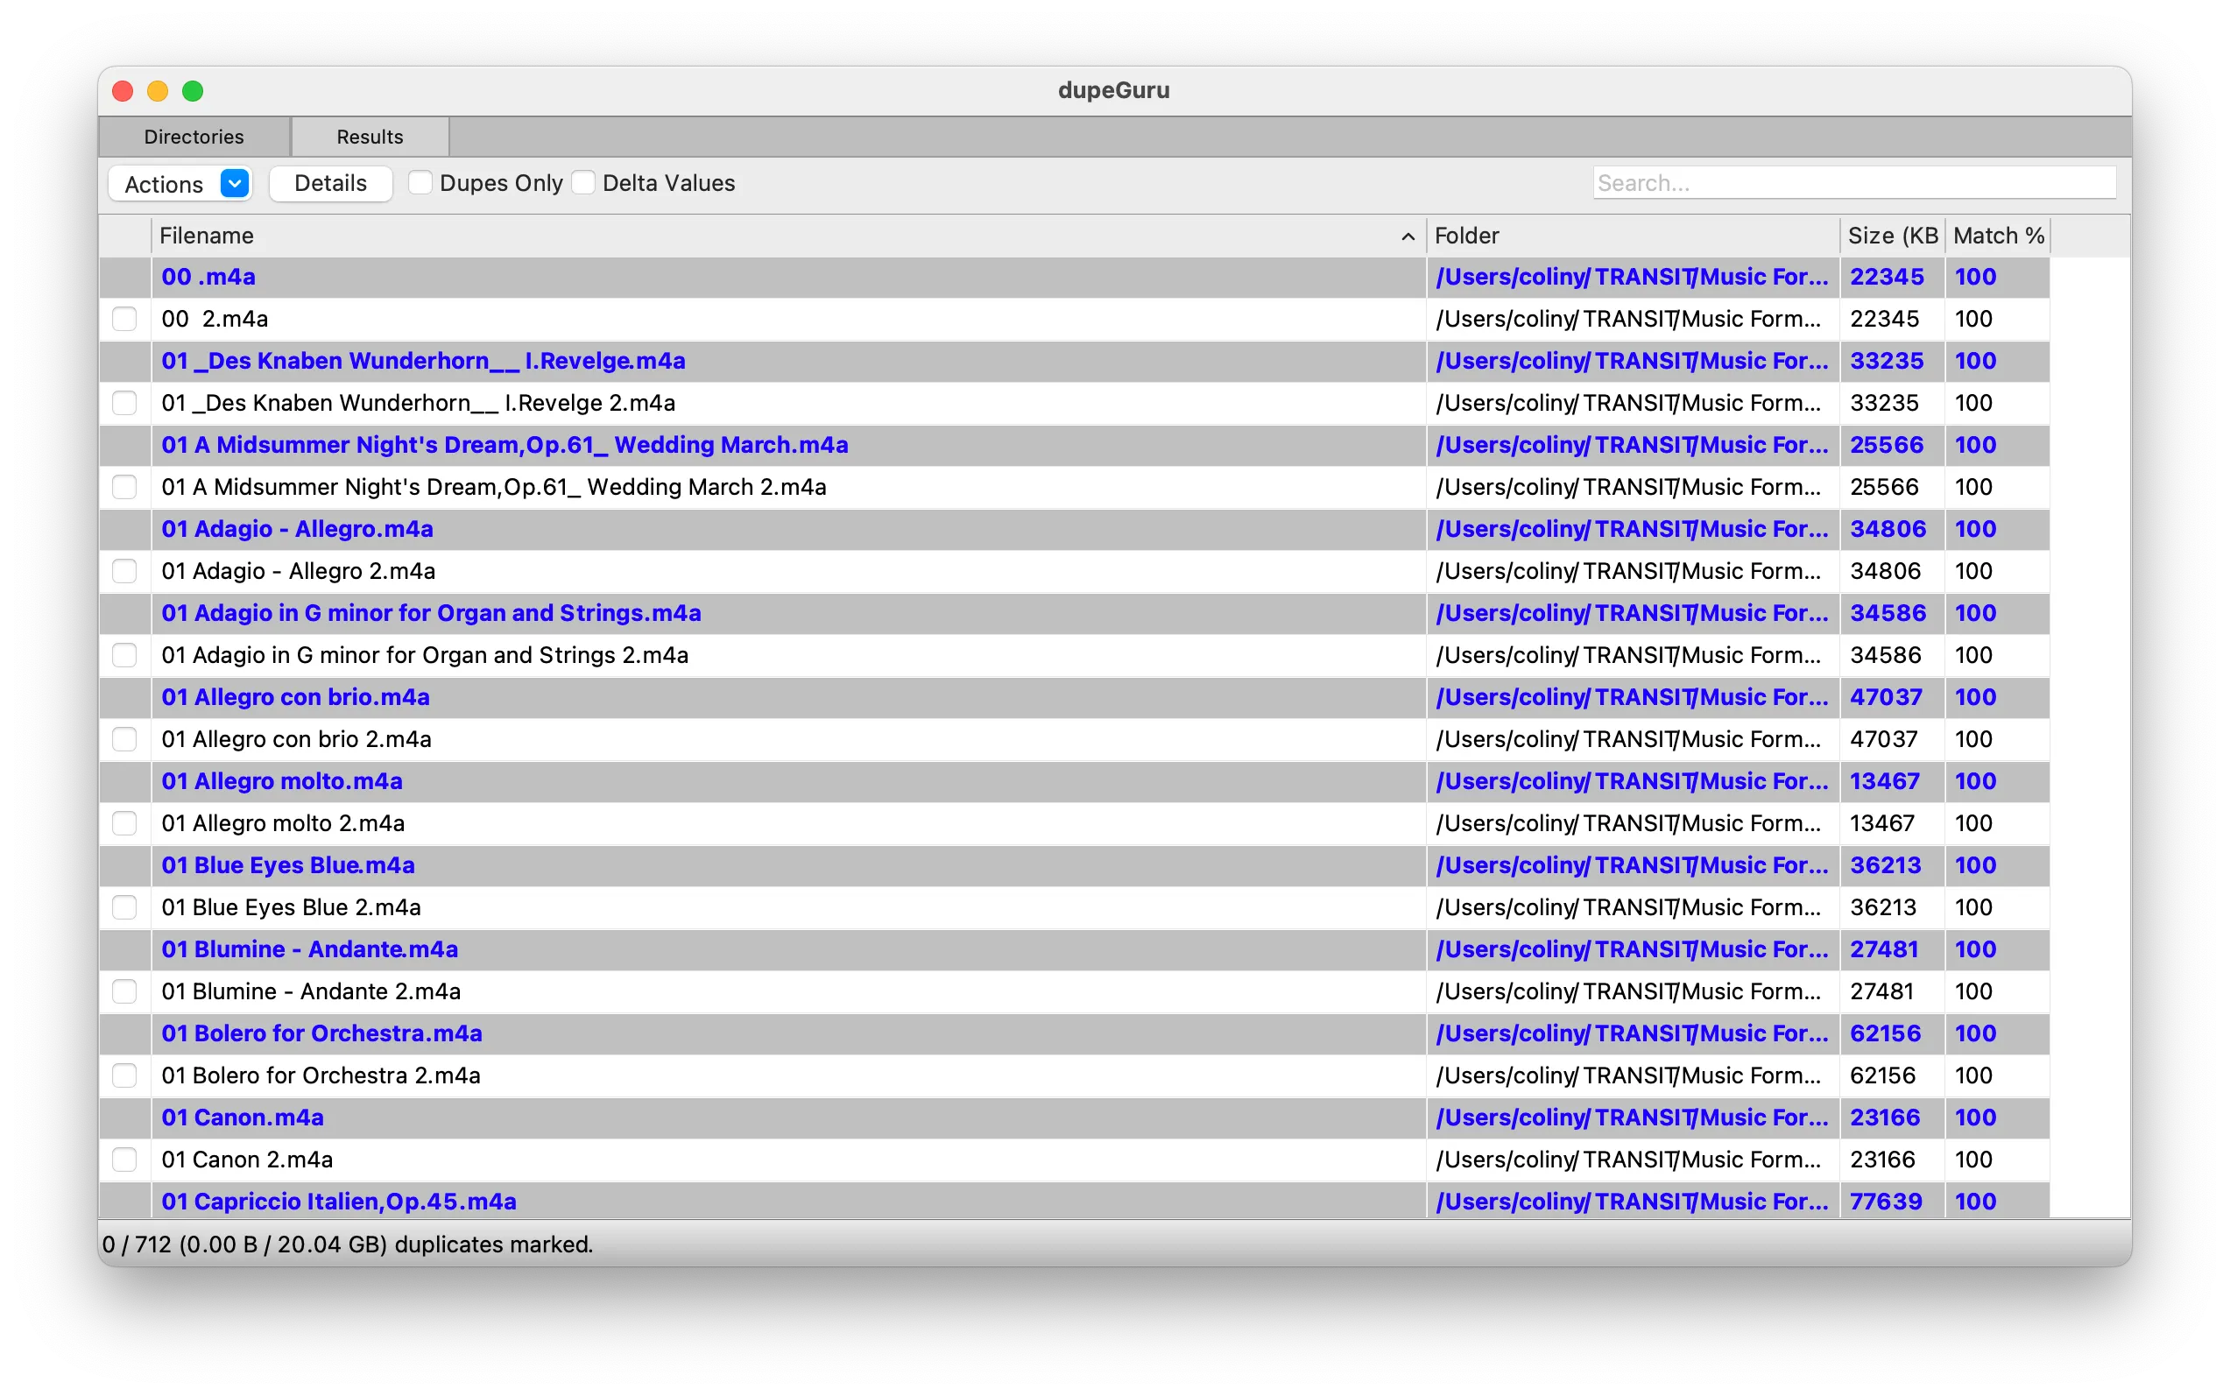Viewport: 2230px width, 1396px height.
Task: Switch to the Results tab
Action: point(368,137)
